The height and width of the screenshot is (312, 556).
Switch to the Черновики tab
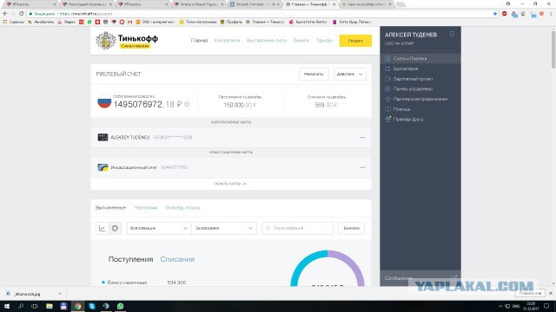[146, 208]
